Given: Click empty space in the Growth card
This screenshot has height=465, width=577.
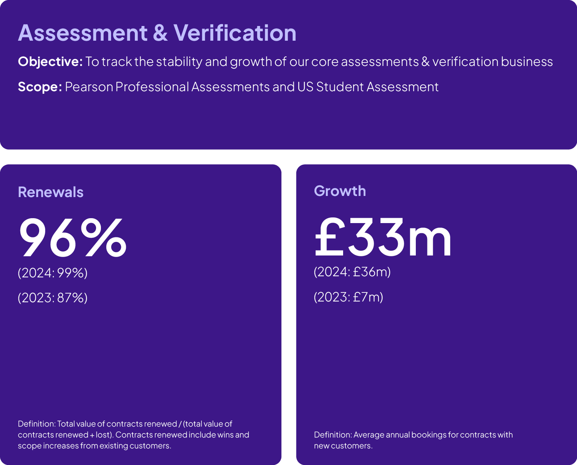Looking at the screenshot, I should coord(437,358).
